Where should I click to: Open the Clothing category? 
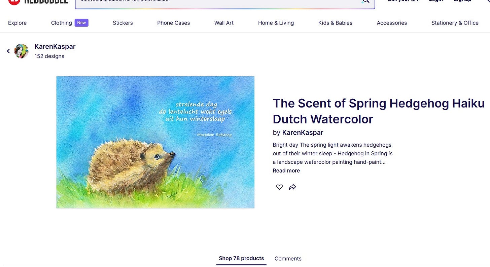coord(62,23)
